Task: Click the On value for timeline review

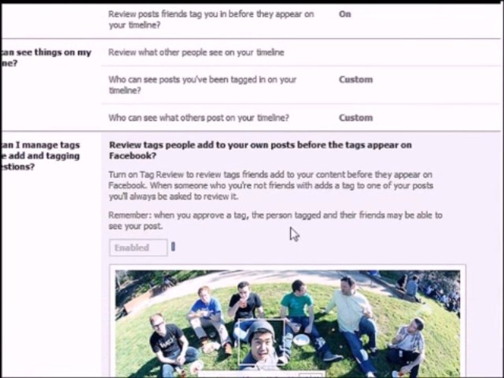Action: tap(345, 14)
